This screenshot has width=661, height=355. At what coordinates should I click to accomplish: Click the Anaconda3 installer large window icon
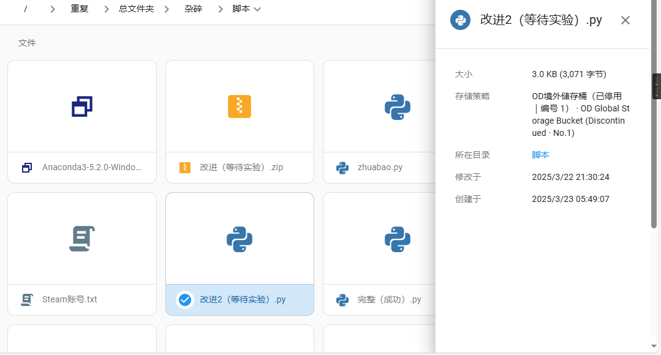pos(82,106)
